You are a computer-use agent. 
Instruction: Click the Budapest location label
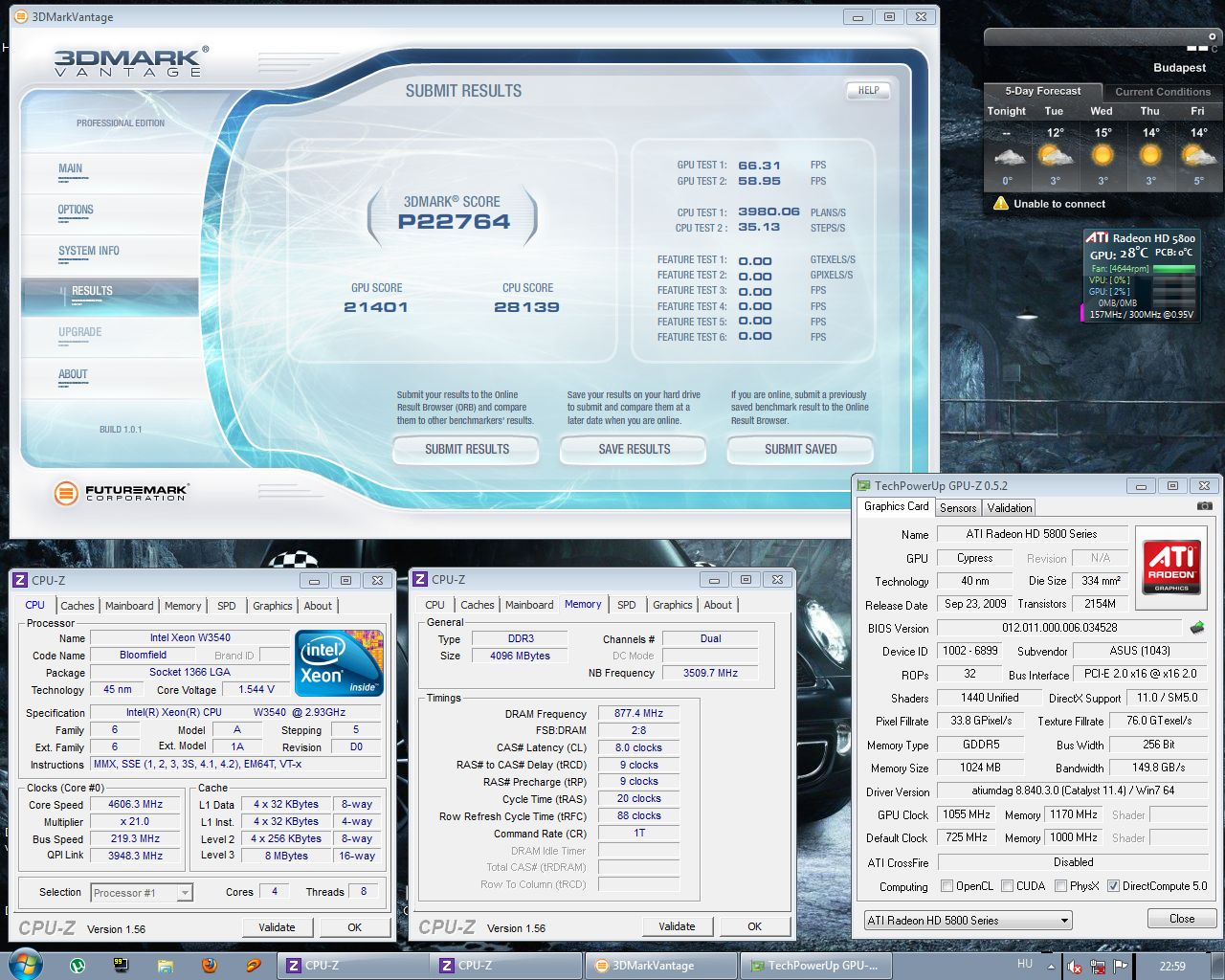click(1179, 68)
